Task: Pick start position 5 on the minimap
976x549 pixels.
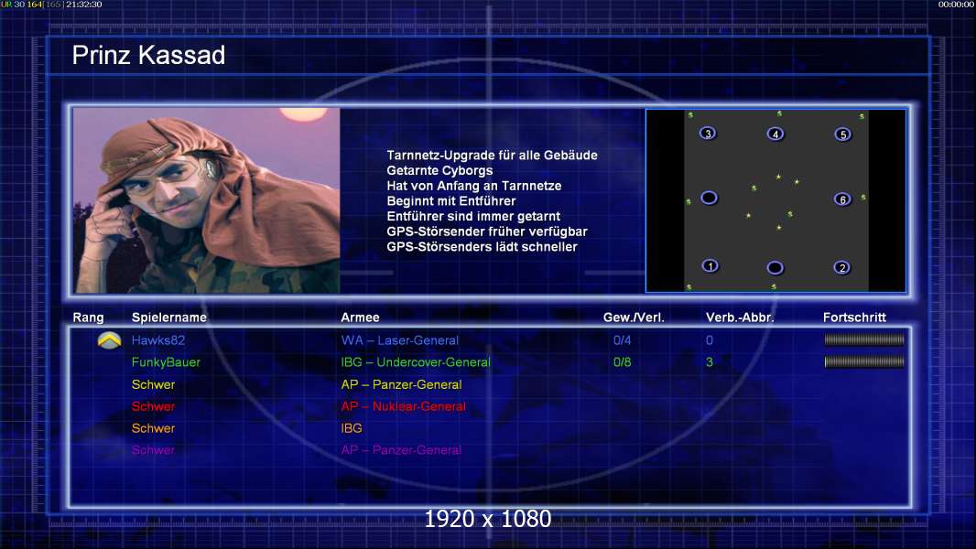Action: point(842,135)
